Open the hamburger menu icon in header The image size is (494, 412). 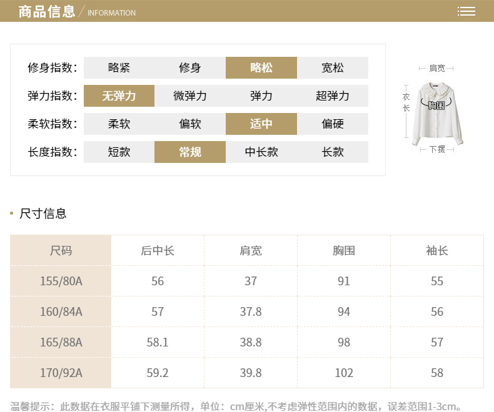466,11
